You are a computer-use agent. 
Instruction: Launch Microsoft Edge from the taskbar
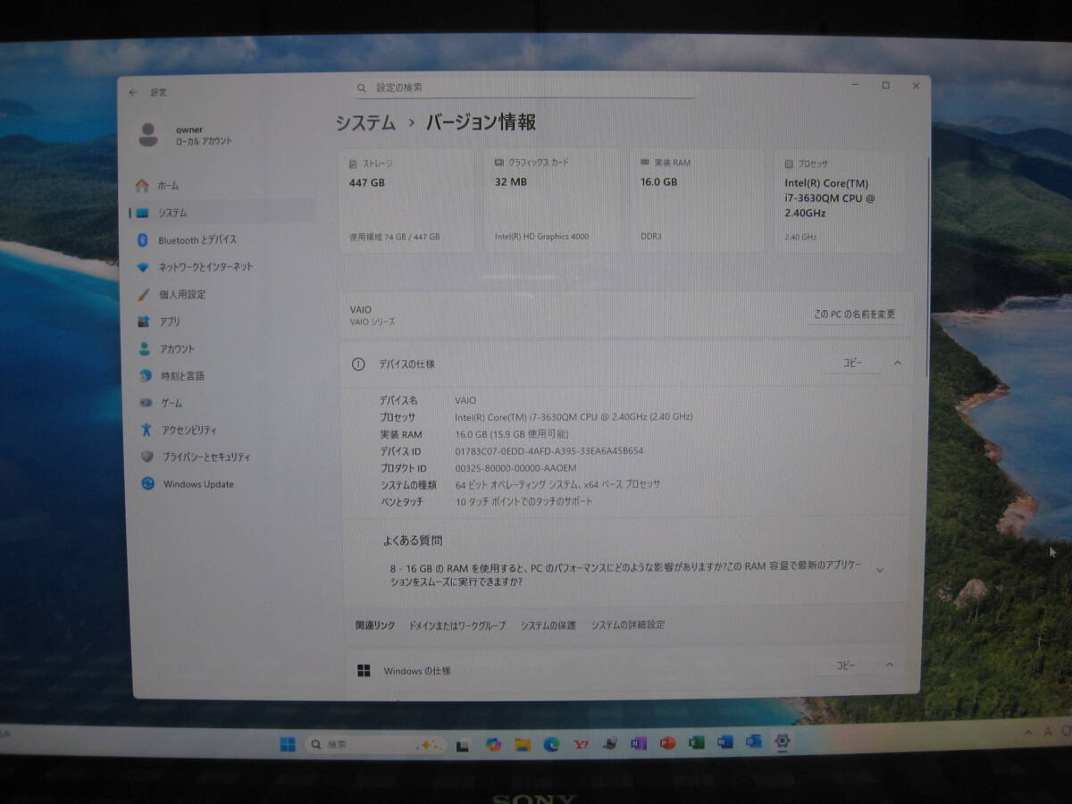pyautogui.click(x=550, y=742)
